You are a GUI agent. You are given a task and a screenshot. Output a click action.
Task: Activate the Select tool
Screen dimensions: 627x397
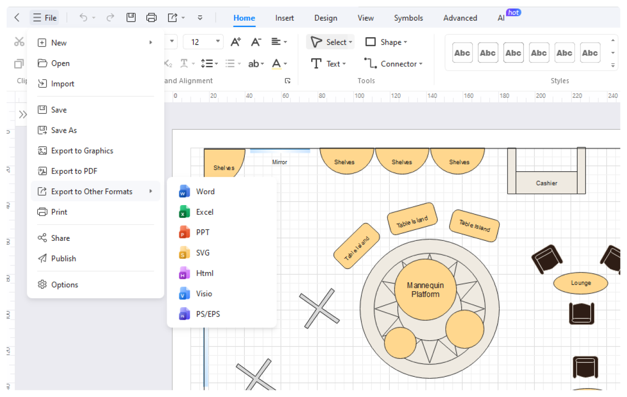tap(331, 42)
